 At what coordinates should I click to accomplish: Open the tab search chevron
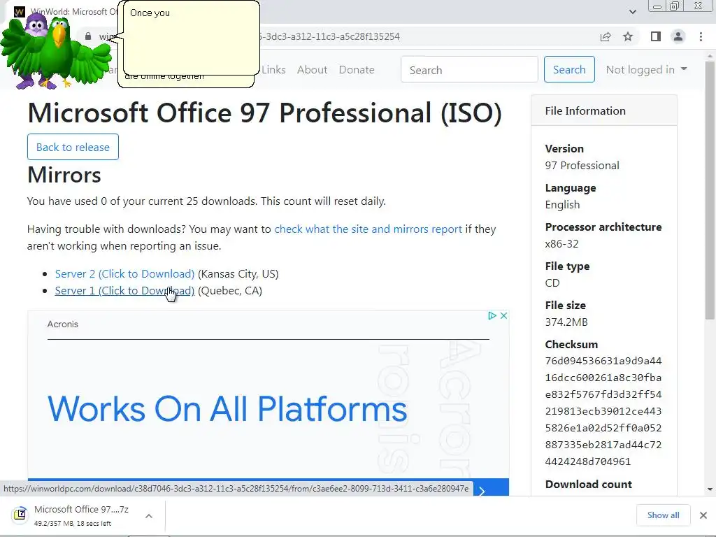pyautogui.click(x=632, y=12)
